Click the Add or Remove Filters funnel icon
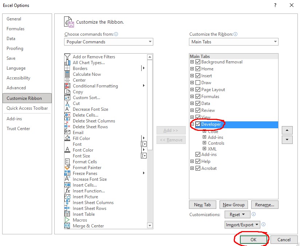Viewport: 300px width, 246px height. [x=67, y=57]
